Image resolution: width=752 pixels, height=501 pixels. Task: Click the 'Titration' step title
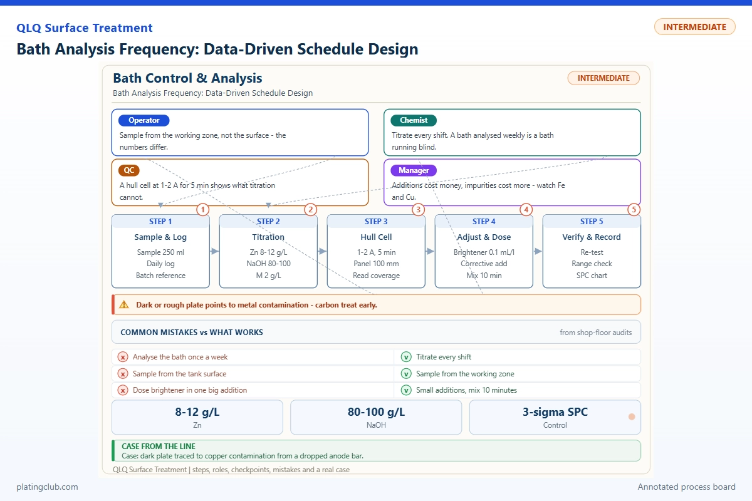click(268, 237)
